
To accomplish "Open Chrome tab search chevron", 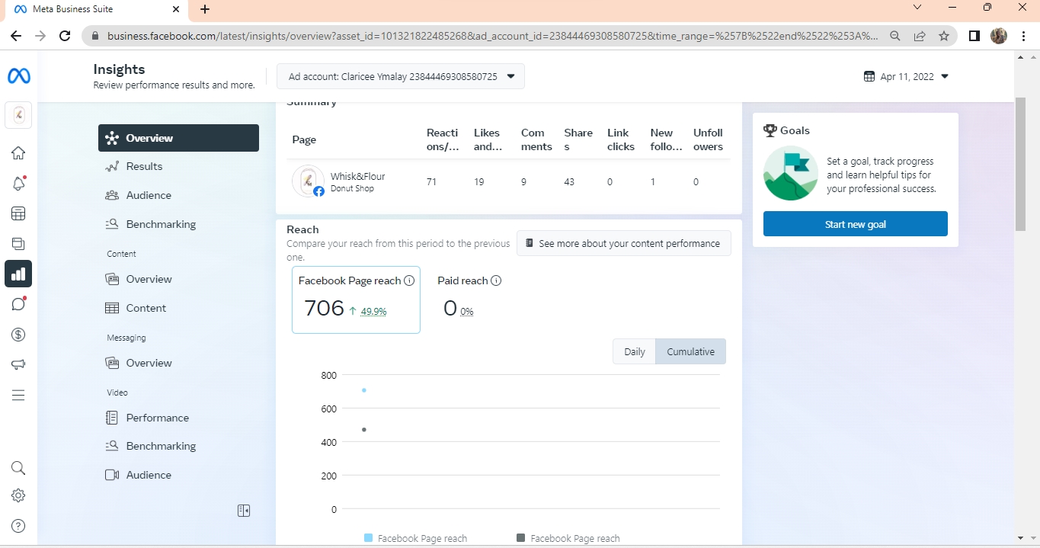I will pyautogui.click(x=917, y=8).
